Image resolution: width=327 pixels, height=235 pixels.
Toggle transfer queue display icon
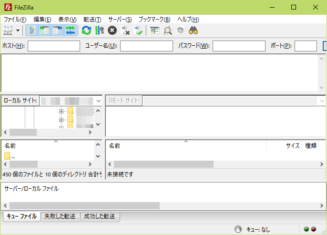click(70, 31)
